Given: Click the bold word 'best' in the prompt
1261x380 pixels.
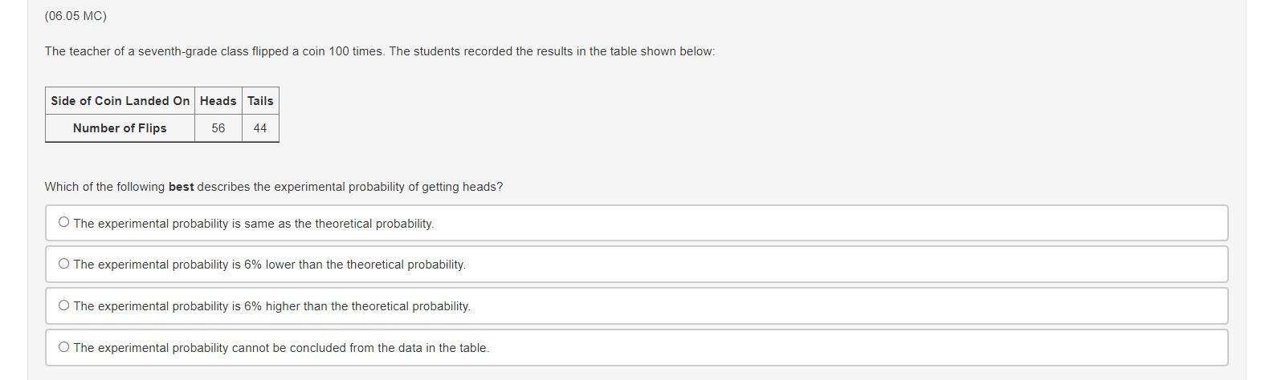Looking at the screenshot, I should (181, 187).
